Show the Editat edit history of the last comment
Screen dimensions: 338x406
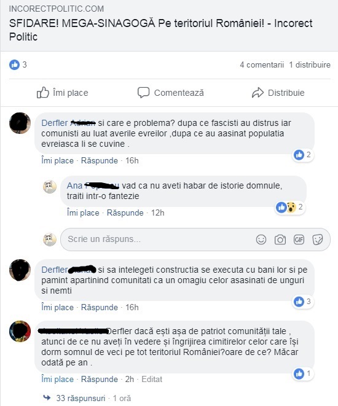[x=152, y=380]
